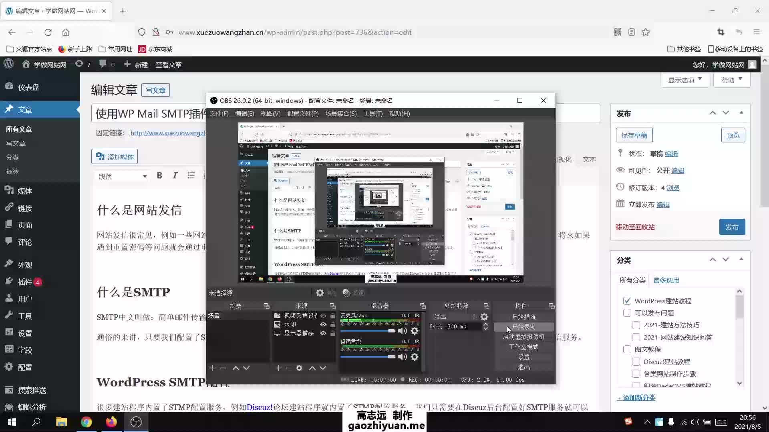Toggle lock for 水印 source

[332, 324]
